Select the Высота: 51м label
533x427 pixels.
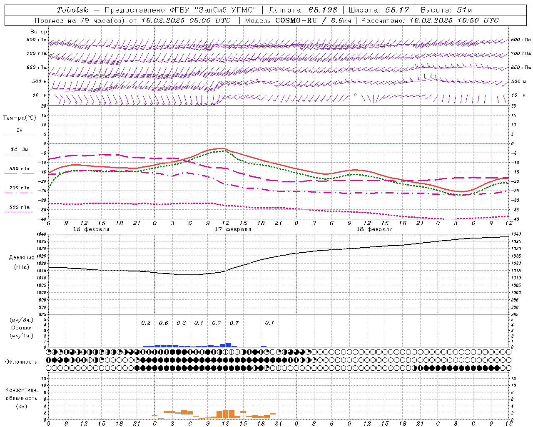(446, 10)
